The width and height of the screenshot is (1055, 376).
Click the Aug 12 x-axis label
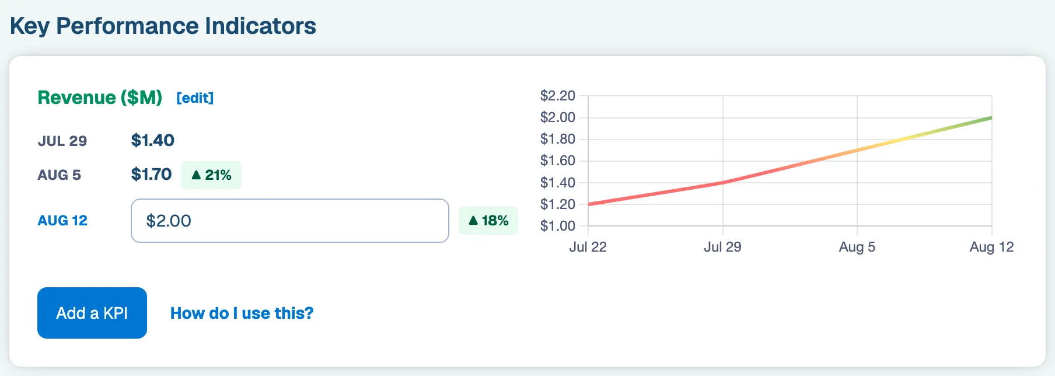pos(991,247)
